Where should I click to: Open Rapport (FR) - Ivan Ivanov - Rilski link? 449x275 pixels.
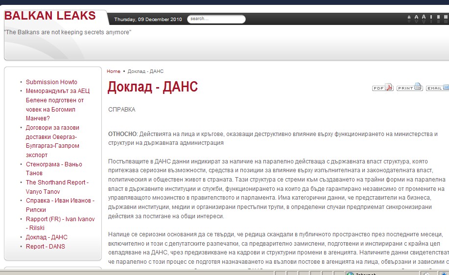pos(60,223)
